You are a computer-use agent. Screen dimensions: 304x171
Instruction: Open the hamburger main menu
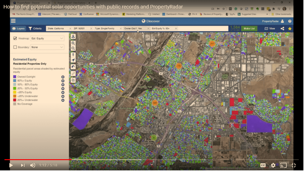[13, 21]
